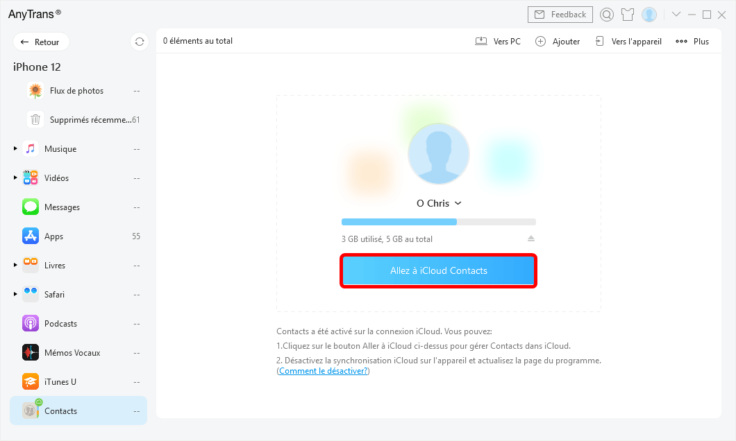Open the O Chris account dropdown
The width and height of the screenshot is (736, 441).
click(x=439, y=203)
